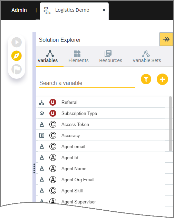Click the C scope icon beside Access Token
The height and width of the screenshot is (220, 174).
(53, 124)
